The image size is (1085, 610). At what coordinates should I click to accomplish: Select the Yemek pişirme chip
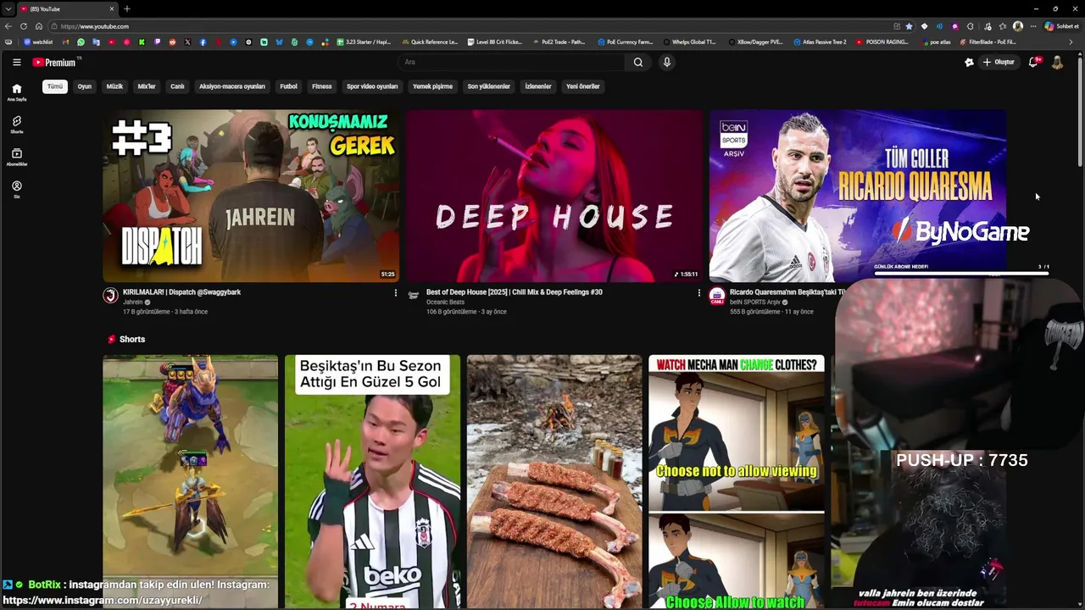[x=432, y=86]
